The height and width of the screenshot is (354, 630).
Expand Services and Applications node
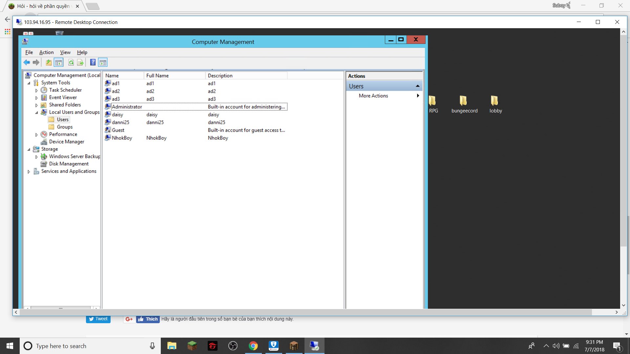[29, 171]
